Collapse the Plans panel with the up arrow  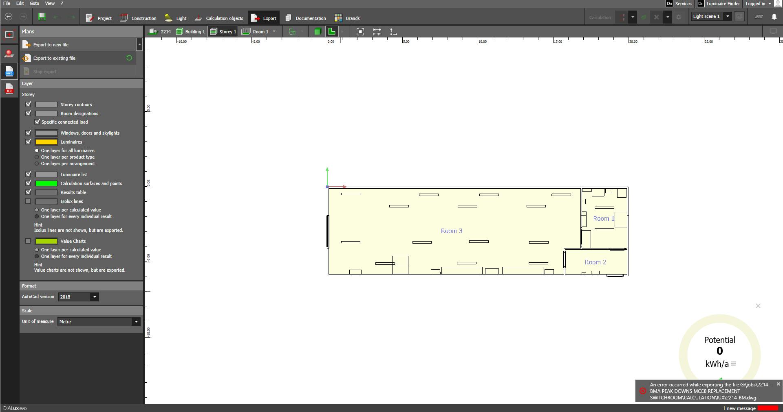click(x=139, y=44)
